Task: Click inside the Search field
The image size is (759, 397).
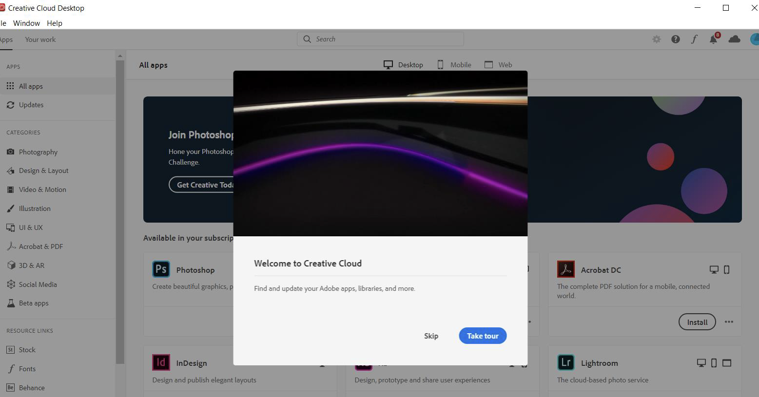Action: 380,38
